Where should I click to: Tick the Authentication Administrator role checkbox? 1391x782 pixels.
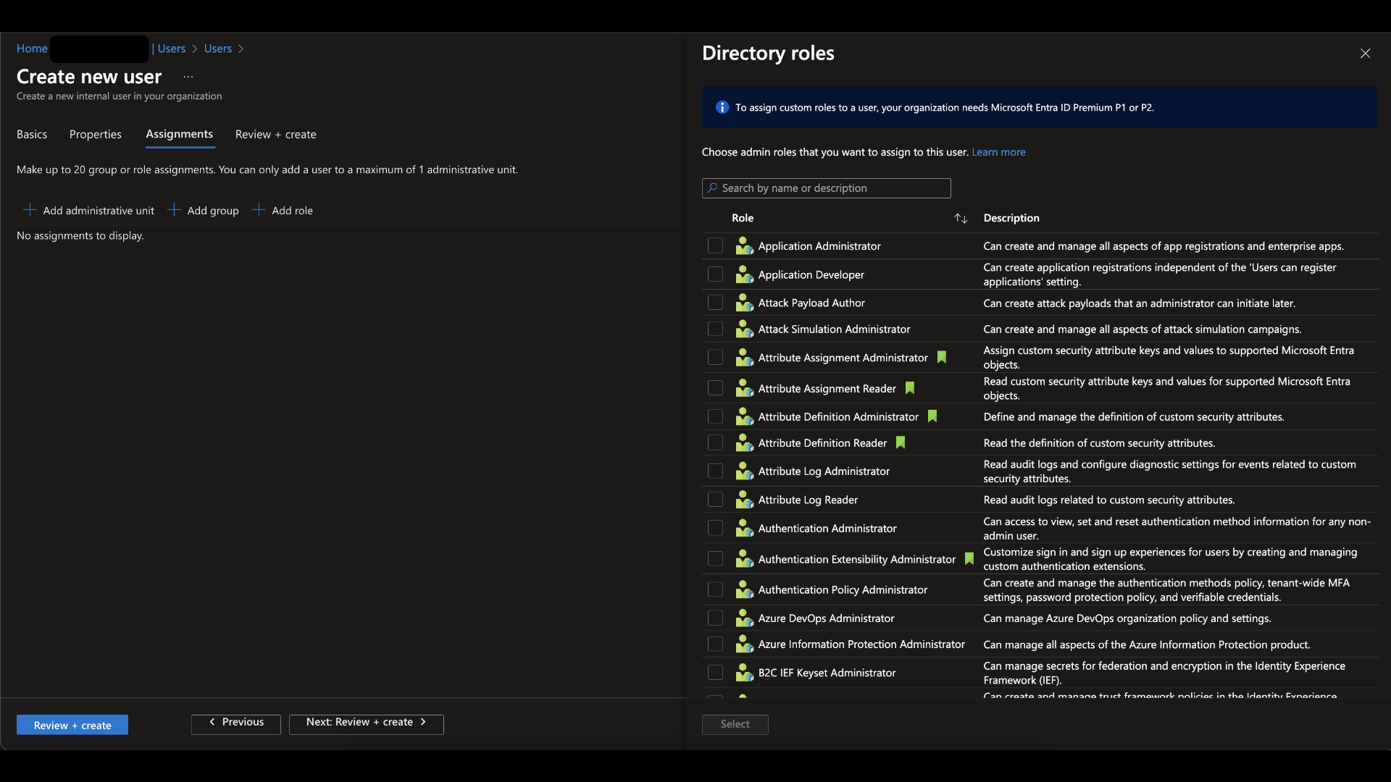pos(715,529)
